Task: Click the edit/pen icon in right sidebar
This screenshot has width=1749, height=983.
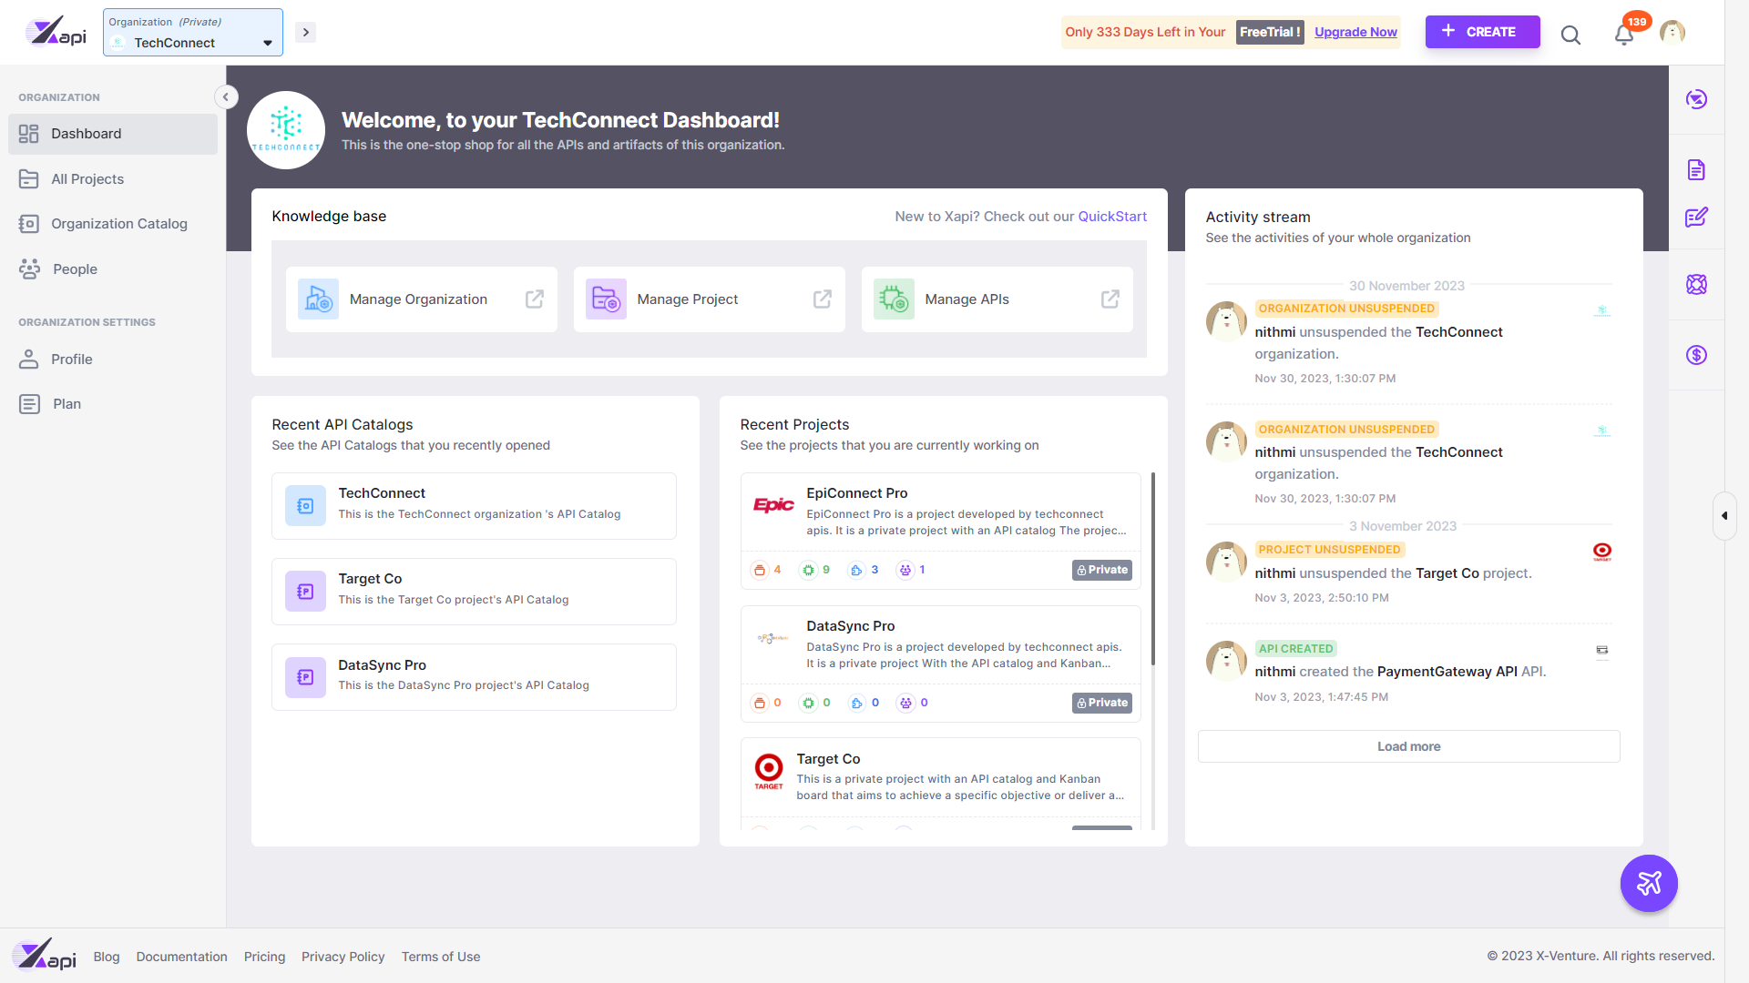Action: click(1697, 216)
